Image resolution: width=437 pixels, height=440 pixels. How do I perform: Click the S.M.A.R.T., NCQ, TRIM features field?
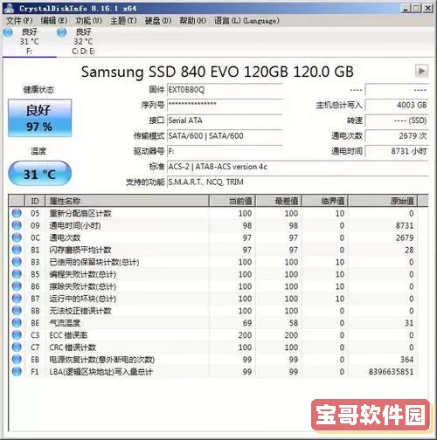tap(298, 182)
